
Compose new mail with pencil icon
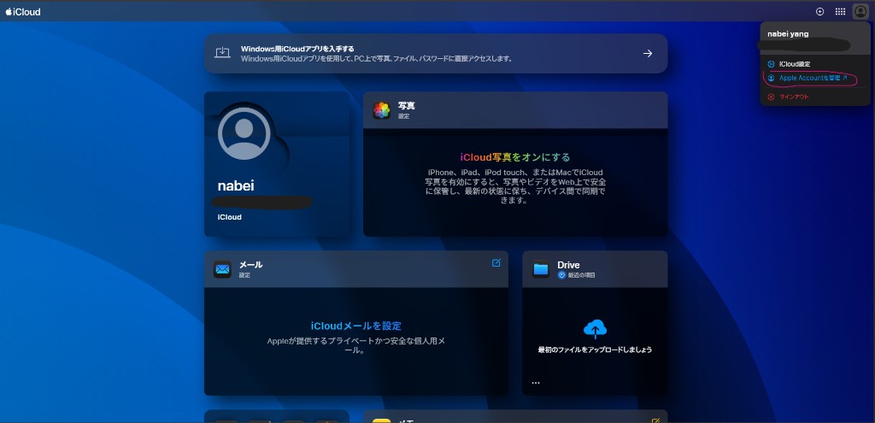(496, 263)
